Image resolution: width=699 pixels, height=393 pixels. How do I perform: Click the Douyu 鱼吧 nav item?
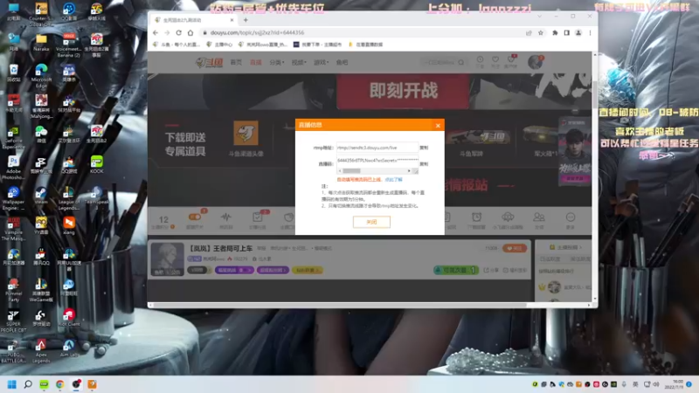[342, 62]
